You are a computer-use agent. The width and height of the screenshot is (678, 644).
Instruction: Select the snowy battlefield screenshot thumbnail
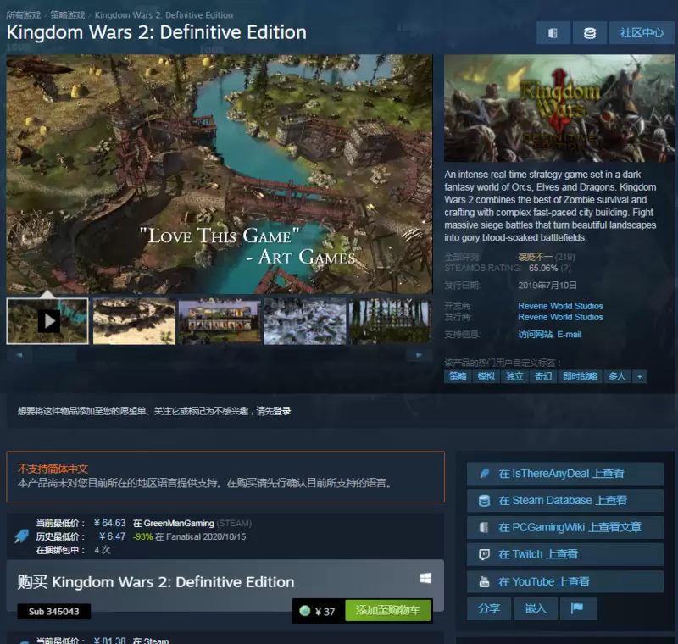[305, 321]
